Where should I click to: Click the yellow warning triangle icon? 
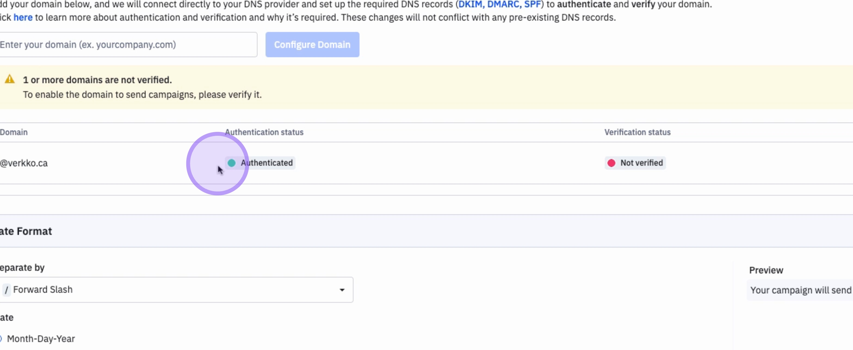[x=10, y=79]
